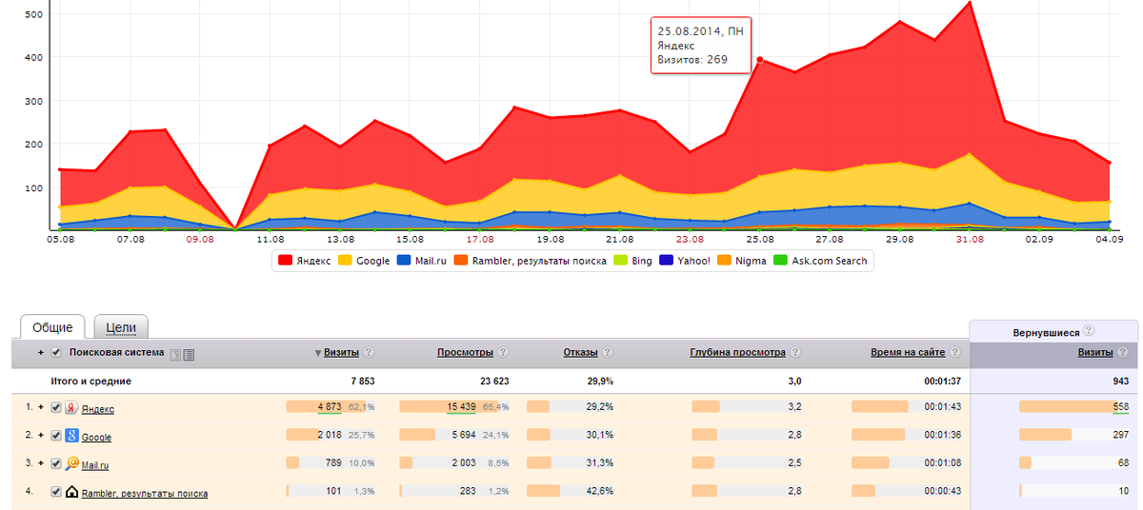
Task: Toggle Yahoo! dark-blue legend swatch
Action: pos(666,260)
